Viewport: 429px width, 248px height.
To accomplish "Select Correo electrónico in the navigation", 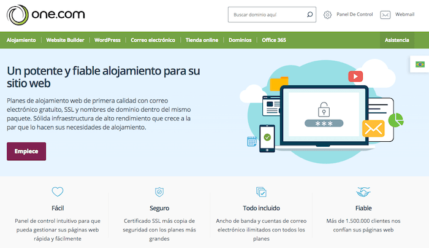I will 153,40.
